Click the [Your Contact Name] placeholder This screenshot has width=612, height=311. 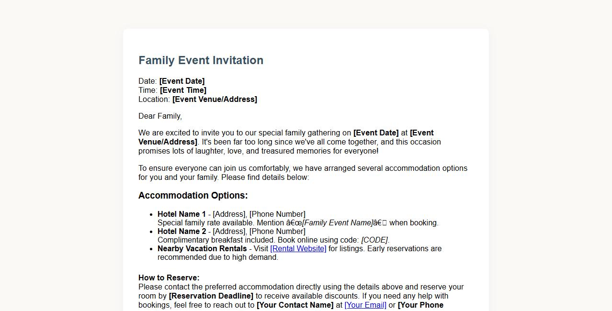pyautogui.click(x=295, y=305)
